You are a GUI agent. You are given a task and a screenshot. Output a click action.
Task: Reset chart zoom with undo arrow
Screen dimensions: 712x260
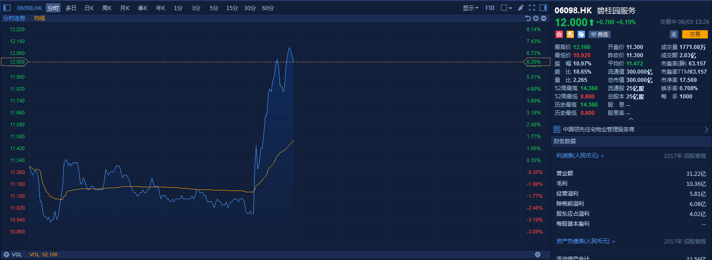528,18
